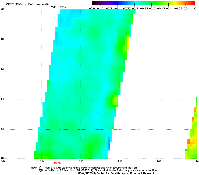Click longitude axis label -144
The image size is (199, 175).
click(x=80, y=161)
